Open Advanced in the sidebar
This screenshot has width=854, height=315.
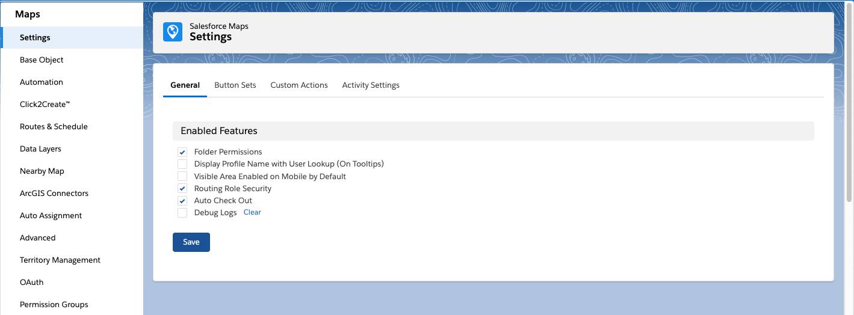[x=72, y=237]
